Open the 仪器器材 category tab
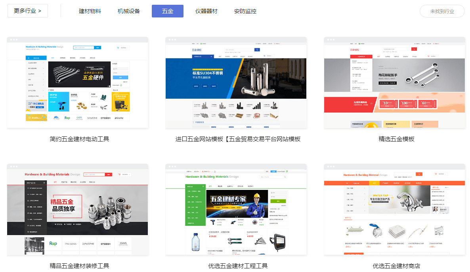Viewport: 470px width, 272px height. (x=207, y=11)
